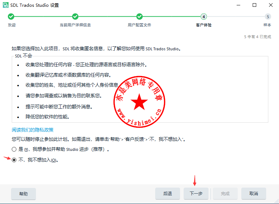Click the 5 中有 4 已完成 progress text
Viewport: 279px width, 204px height.
pos(258,37)
